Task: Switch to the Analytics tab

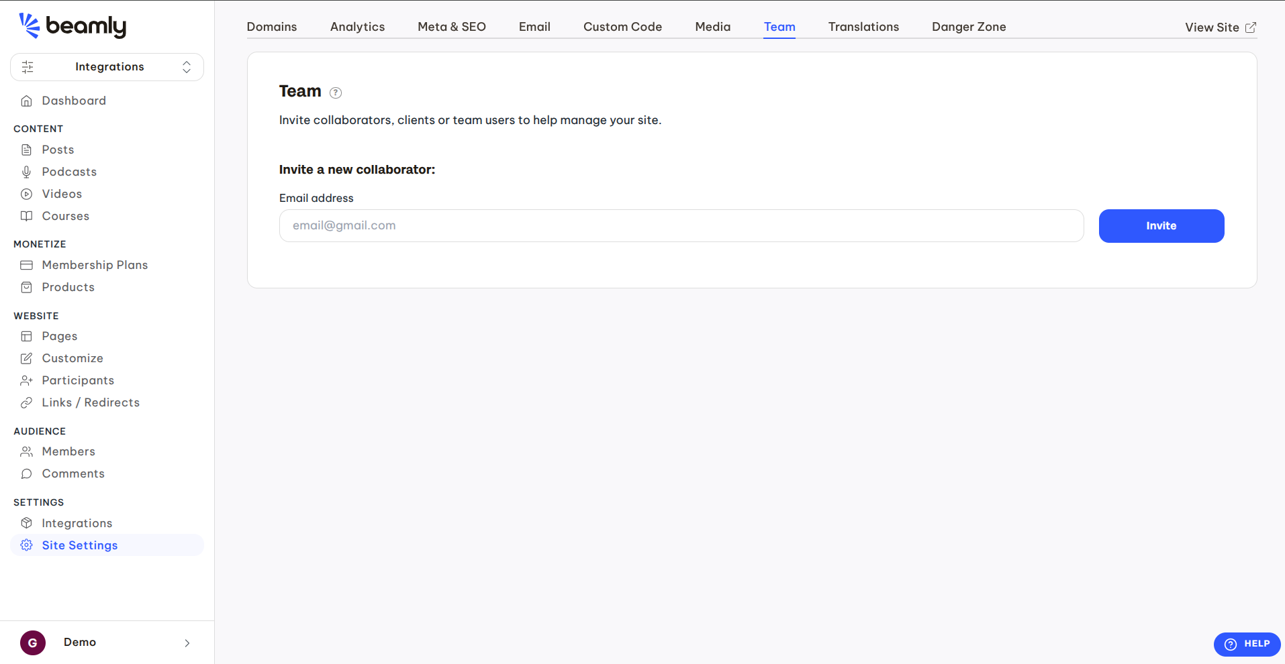Action: click(358, 27)
